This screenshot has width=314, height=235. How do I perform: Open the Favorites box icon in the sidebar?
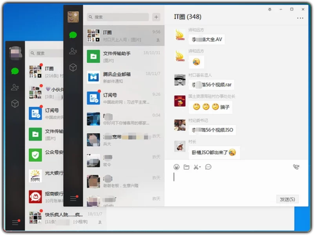73,67
